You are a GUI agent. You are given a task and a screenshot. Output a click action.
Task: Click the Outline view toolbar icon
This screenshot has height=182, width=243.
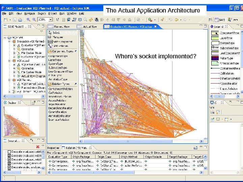(33, 102)
